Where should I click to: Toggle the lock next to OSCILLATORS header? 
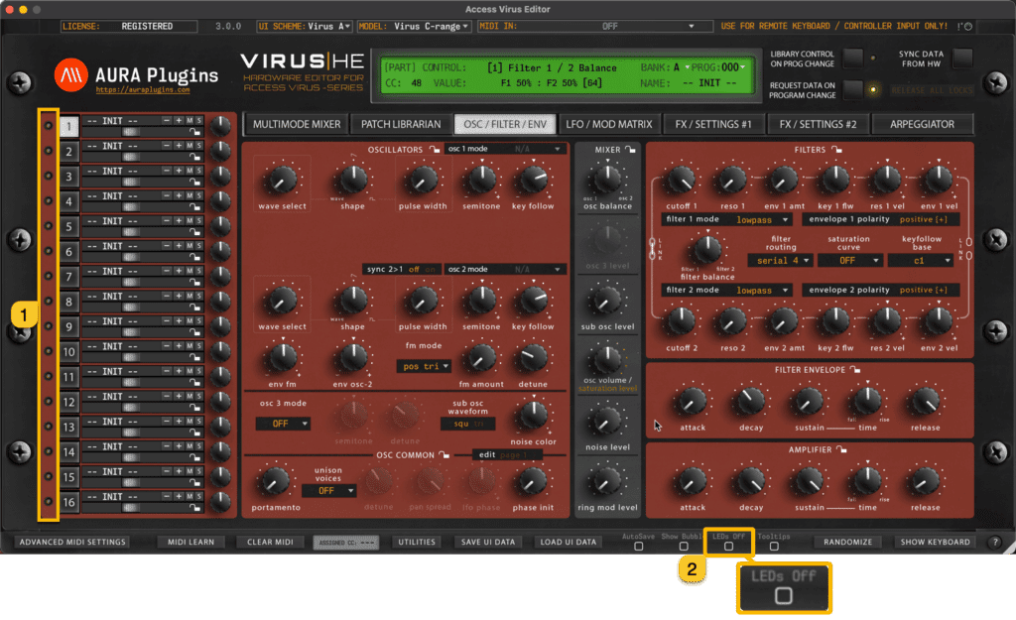coord(435,150)
